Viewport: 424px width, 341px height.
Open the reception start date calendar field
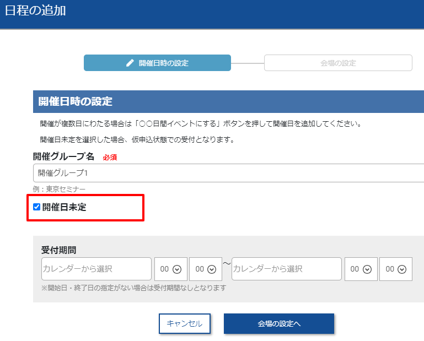tap(96, 269)
